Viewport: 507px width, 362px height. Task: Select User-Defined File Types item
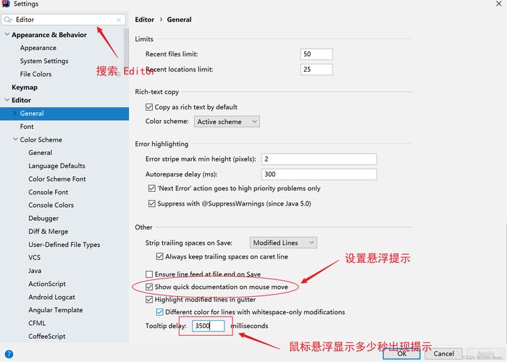(64, 245)
